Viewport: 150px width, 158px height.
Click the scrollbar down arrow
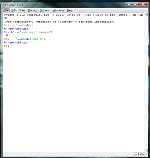[x=146, y=150]
